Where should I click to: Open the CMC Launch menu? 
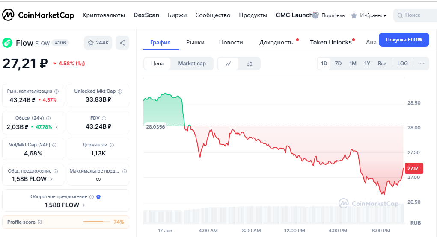click(x=294, y=15)
